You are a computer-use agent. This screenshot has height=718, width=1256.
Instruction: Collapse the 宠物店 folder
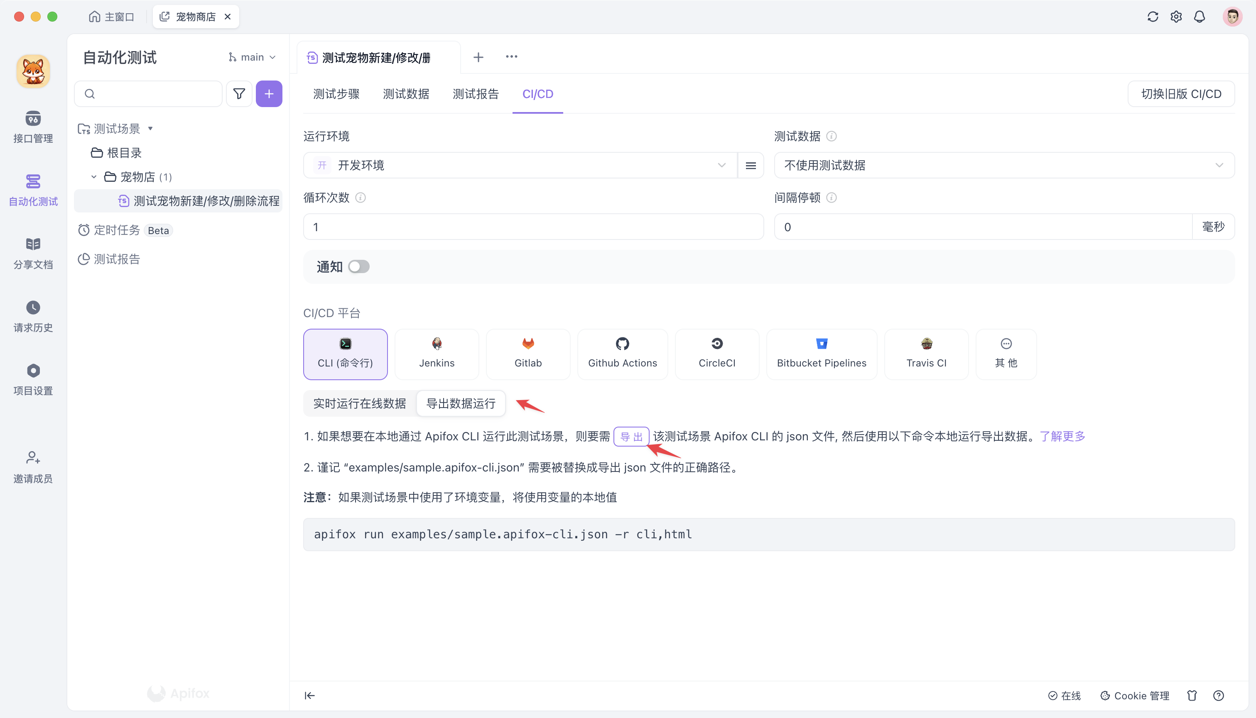pyautogui.click(x=93, y=176)
